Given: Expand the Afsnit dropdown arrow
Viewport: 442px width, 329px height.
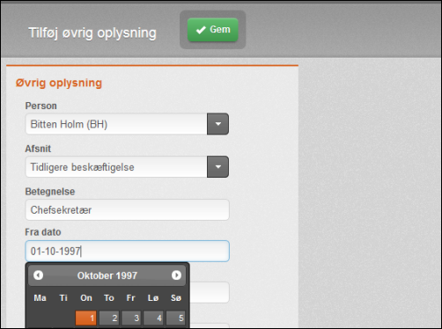Looking at the screenshot, I should click(x=217, y=166).
